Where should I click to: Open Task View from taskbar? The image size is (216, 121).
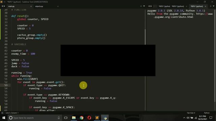[x=66, y=118]
